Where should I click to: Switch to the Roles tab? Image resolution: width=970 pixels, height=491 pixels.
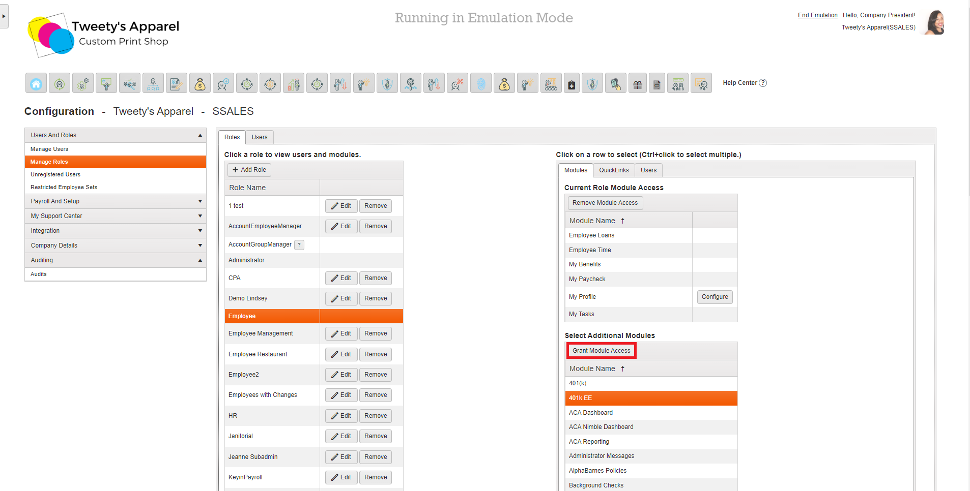click(x=232, y=137)
